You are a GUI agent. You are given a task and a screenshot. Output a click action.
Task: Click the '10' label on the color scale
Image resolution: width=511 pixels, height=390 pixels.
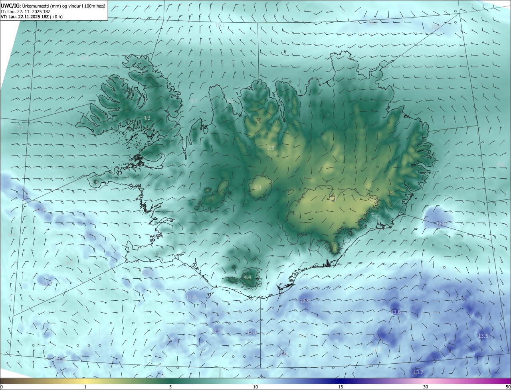pyautogui.click(x=255, y=387)
